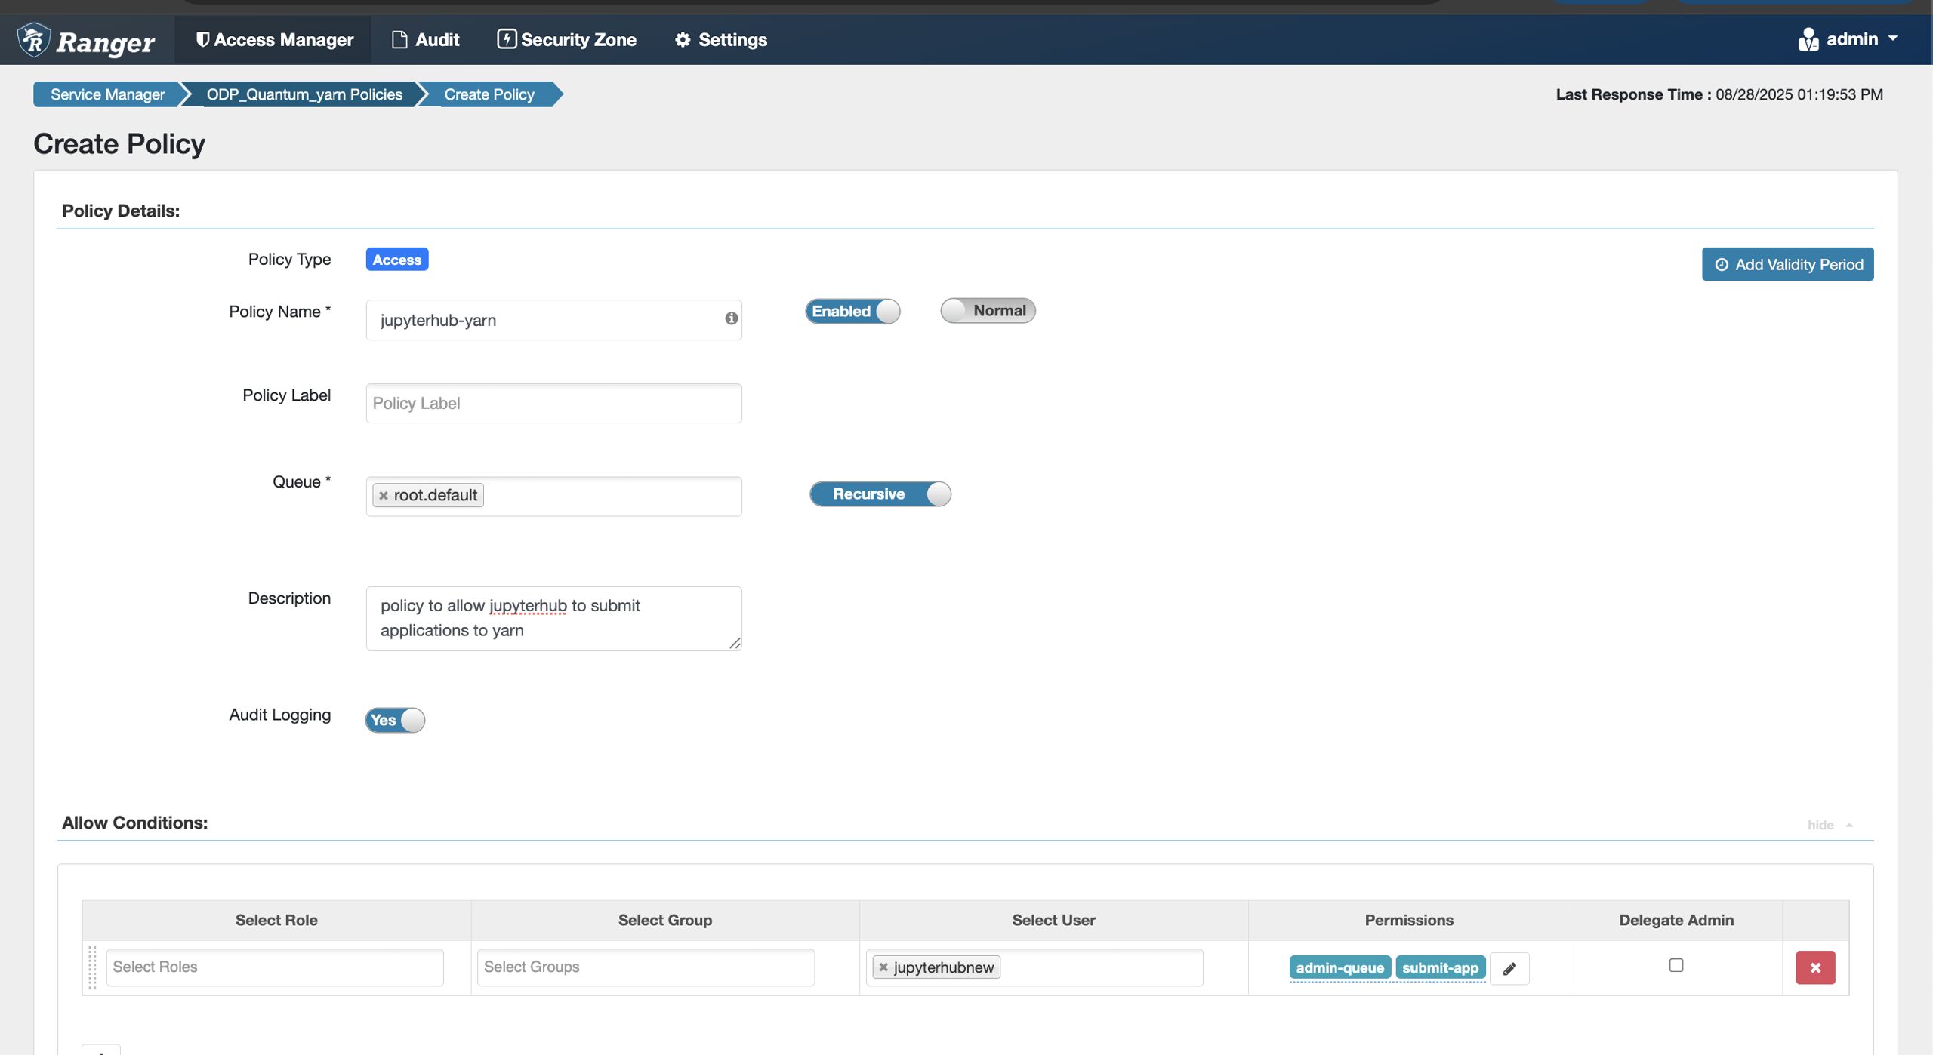This screenshot has width=1933, height=1055.
Task: Open the Audit menu
Action: coord(426,39)
